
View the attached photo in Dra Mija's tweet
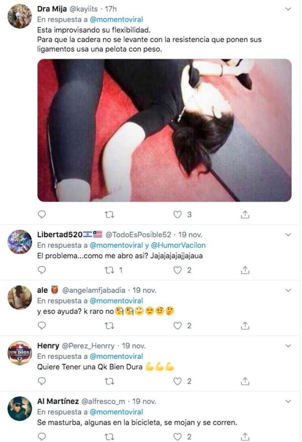click(x=164, y=130)
